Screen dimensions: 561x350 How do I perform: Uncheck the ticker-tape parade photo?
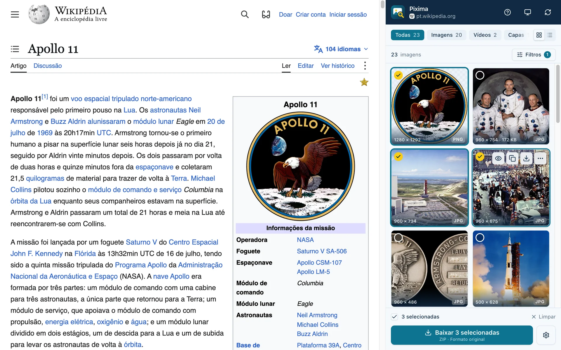click(480, 157)
